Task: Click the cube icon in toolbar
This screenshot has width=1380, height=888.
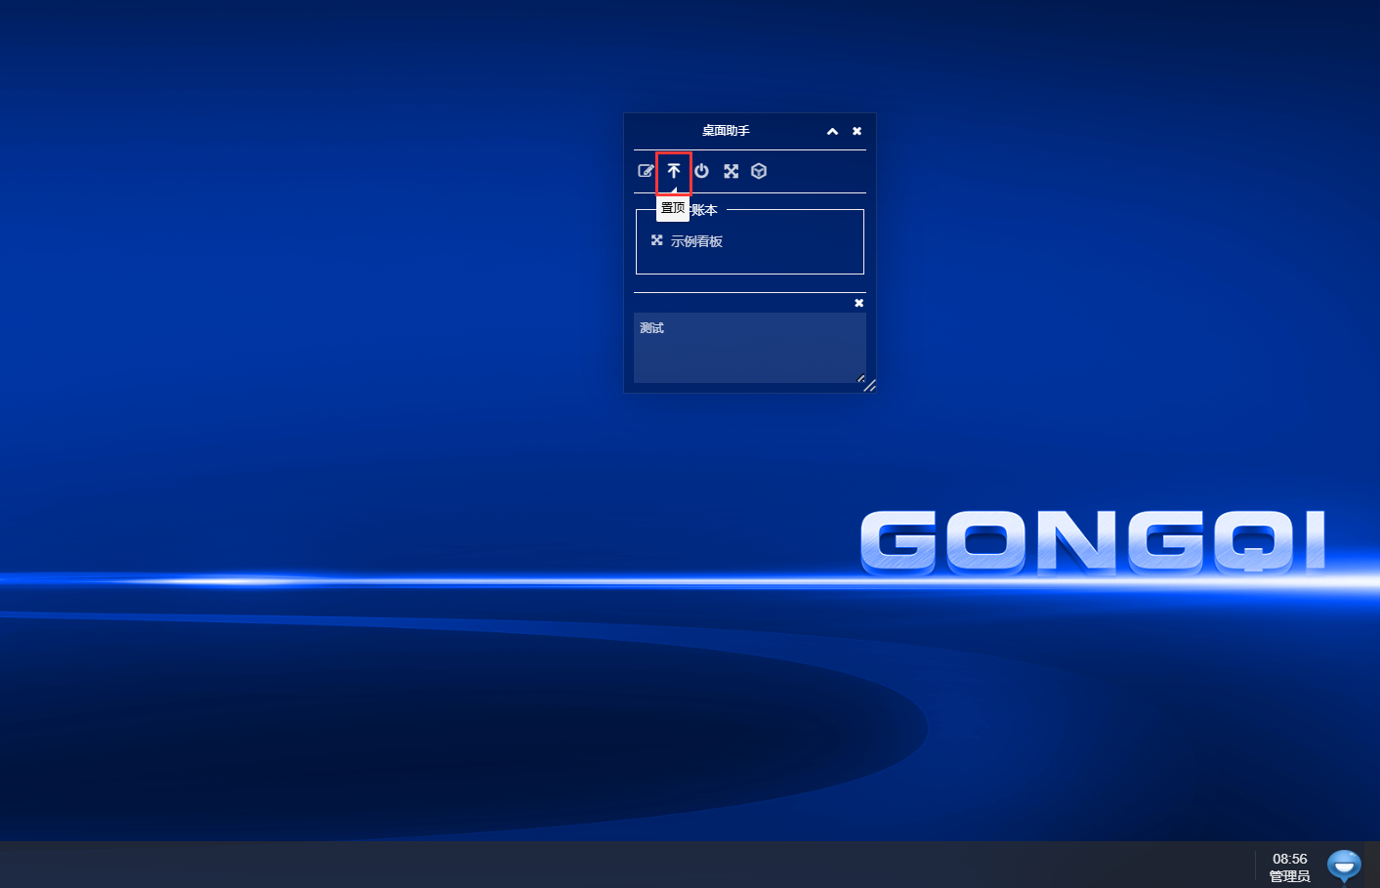Action: [x=759, y=171]
